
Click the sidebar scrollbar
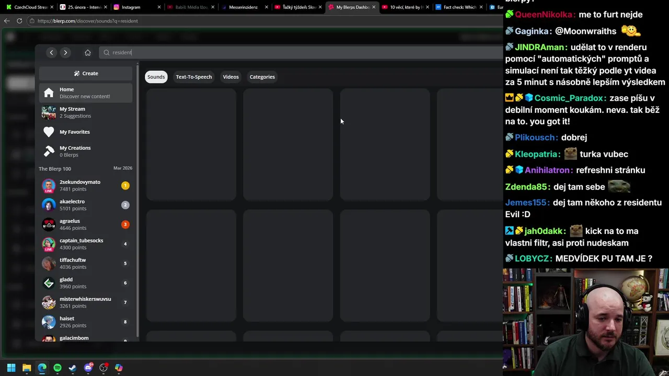(137, 201)
